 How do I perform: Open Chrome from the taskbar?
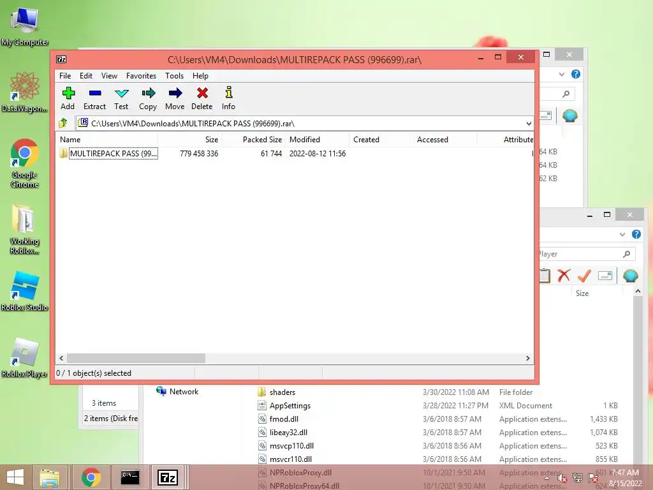pyautogui.click(x=91, y=477)
